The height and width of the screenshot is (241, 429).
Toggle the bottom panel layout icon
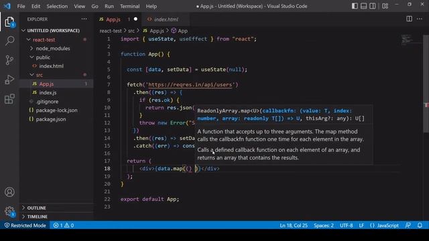[363, 6]
